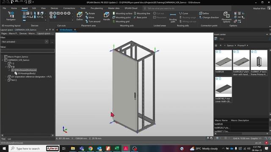
Task: Open the Master data ribbon tab
Action: click(x=114, y=8)
